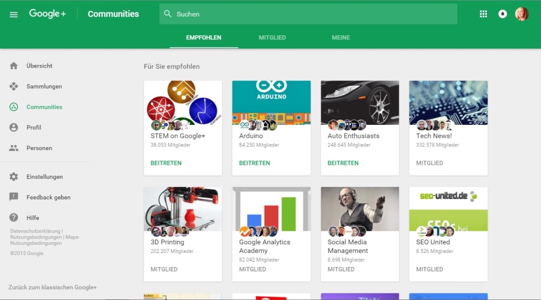Click Mitglied on Tech News! card
Image resolution: width=541 pixels, height=300 pixels.
pos(430,163)
